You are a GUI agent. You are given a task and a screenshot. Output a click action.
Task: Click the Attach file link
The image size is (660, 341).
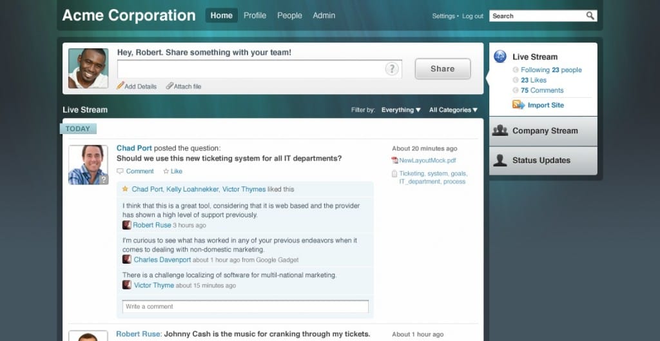pos(188,86)
